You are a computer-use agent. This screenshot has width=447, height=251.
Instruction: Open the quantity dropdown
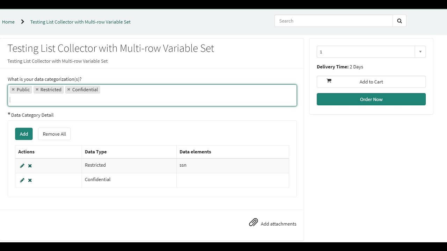pos(420,52)
